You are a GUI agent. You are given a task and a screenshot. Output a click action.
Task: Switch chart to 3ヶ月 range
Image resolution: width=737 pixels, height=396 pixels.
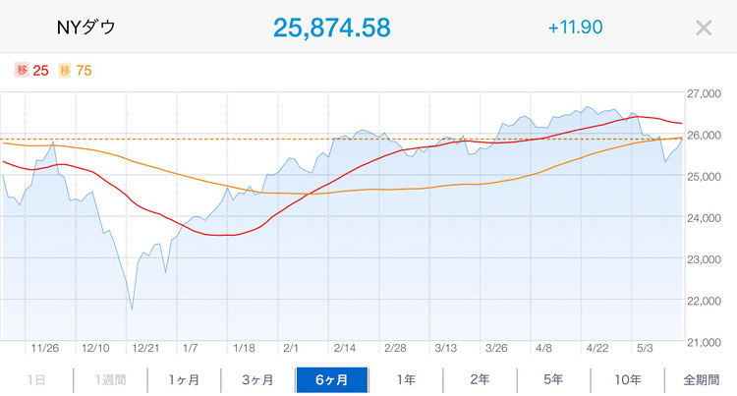tap(258, 379)
